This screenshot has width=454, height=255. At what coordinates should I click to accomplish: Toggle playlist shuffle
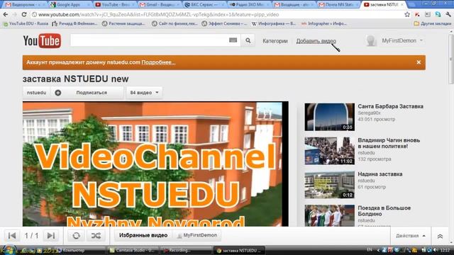(x=96, y=236)
